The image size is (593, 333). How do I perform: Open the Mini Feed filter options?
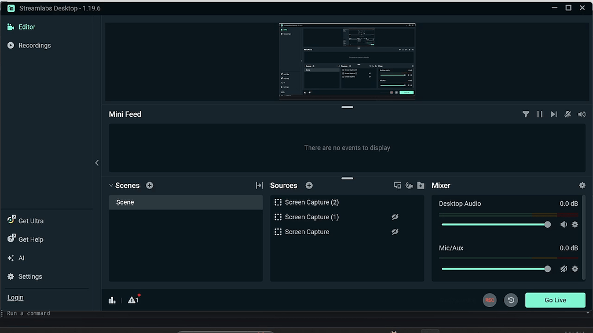(526, 114)
